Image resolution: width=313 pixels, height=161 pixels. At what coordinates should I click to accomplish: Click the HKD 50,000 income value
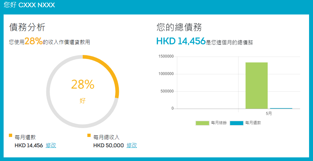[x=109, y=146]
